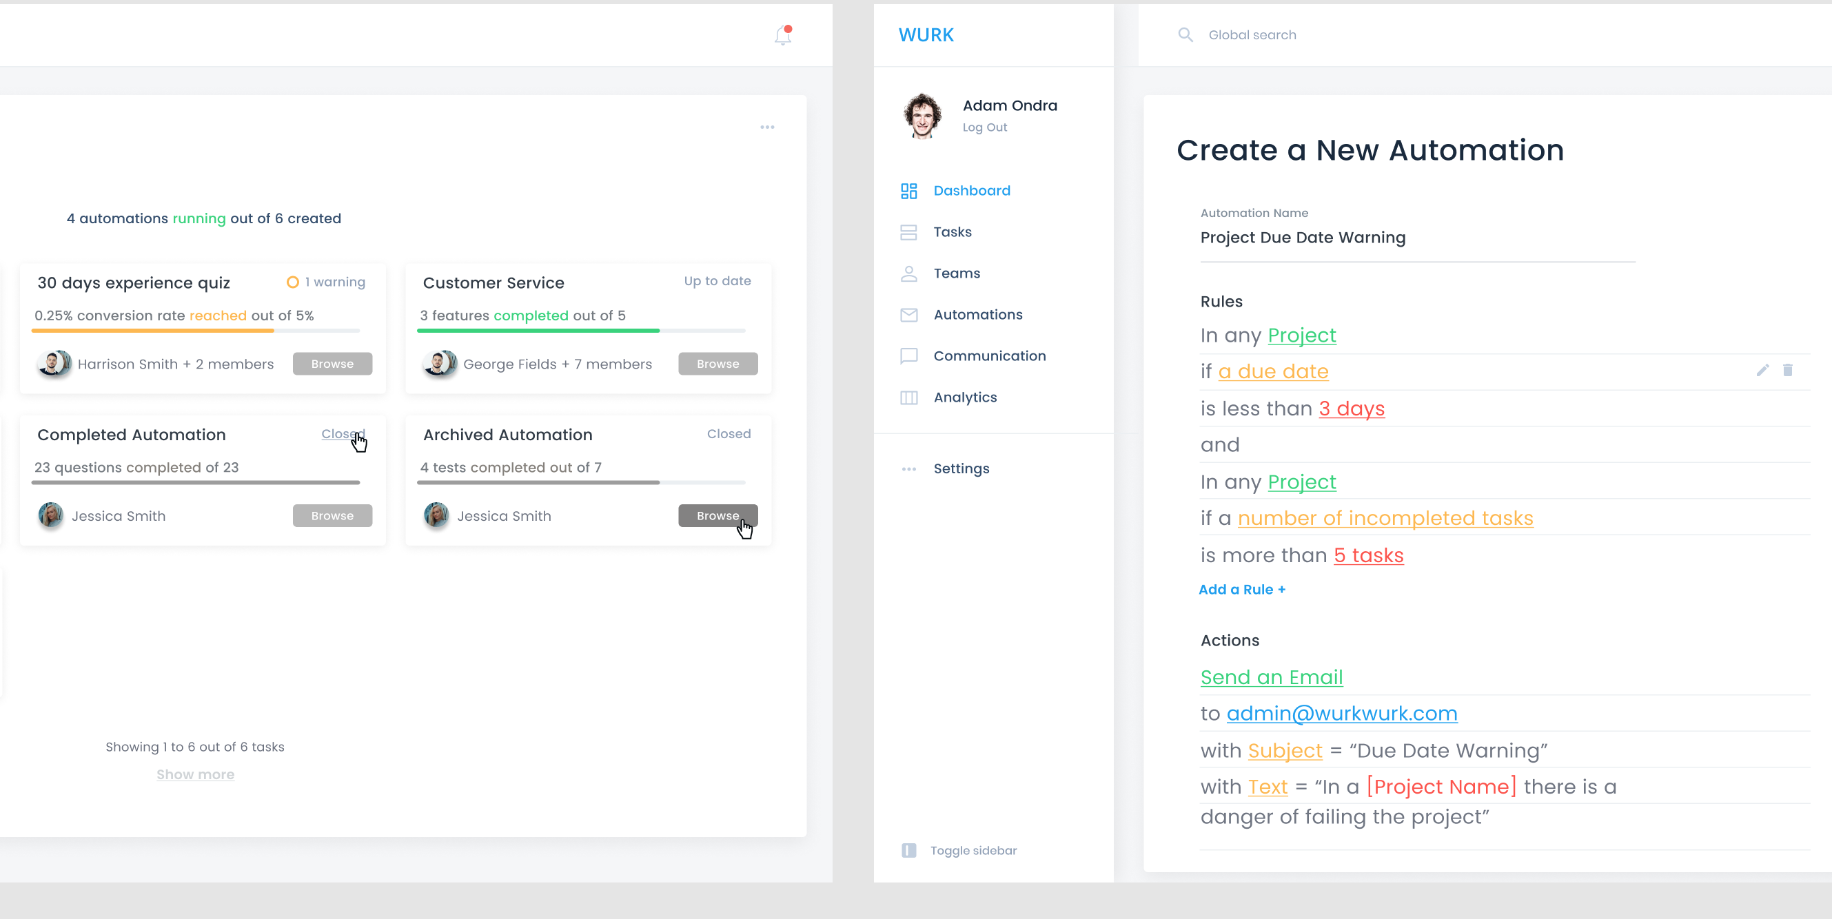Click the Dashboard grid icon in sidebar

click(908, 190)
